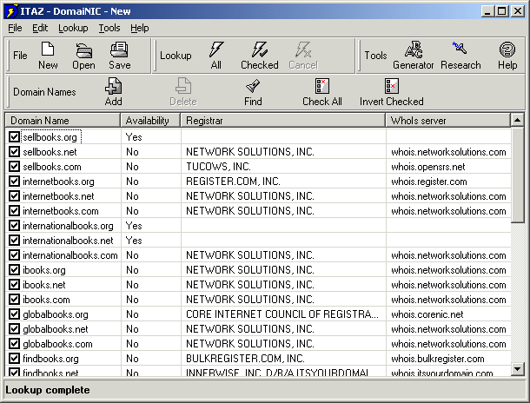
Task: Click CORE INTERNET COUNCIL registrar cell
Action: 282,314
